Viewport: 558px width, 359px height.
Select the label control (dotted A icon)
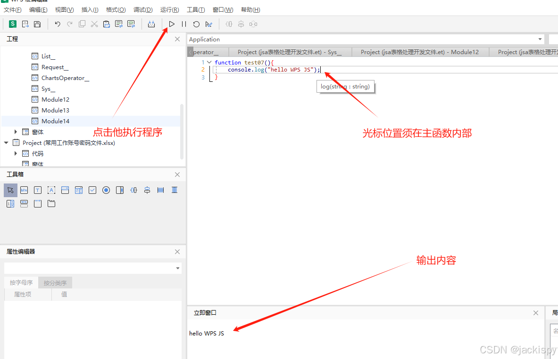(51, 190)
